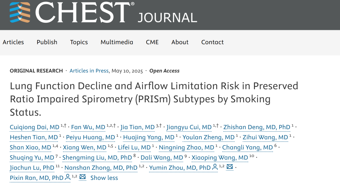Follow the Articles in Press link
The image size is (340, 186).
click(89, 71)
